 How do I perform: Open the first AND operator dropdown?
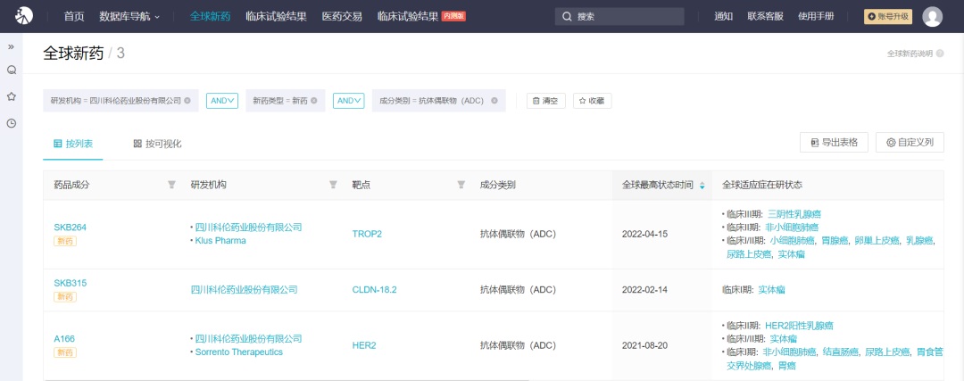tap(221, 101)
